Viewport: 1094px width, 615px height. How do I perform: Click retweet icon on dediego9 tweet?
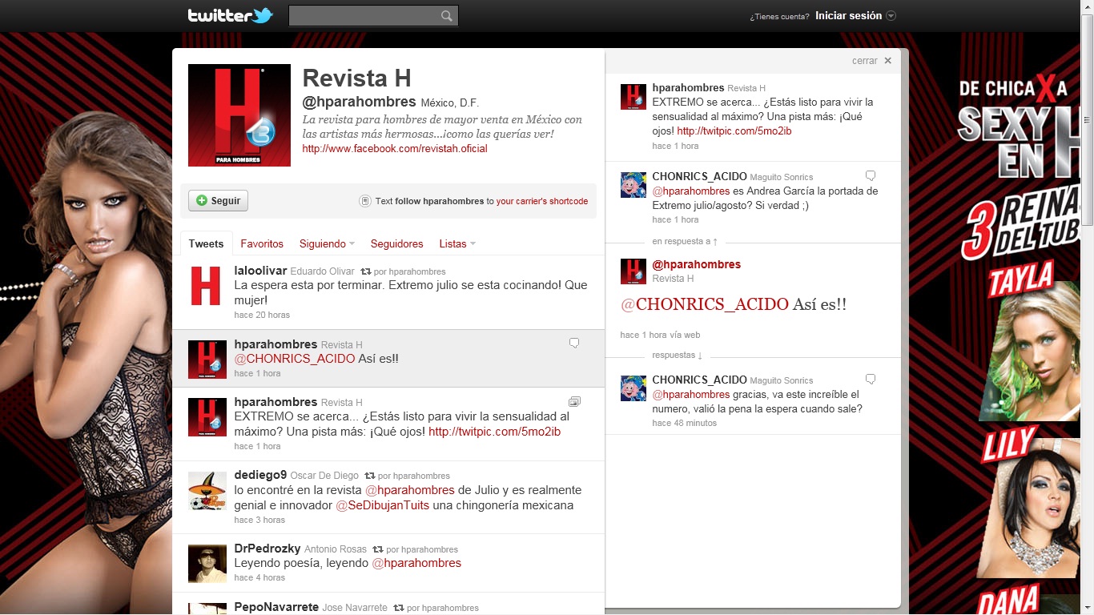[x=369, y=476]
